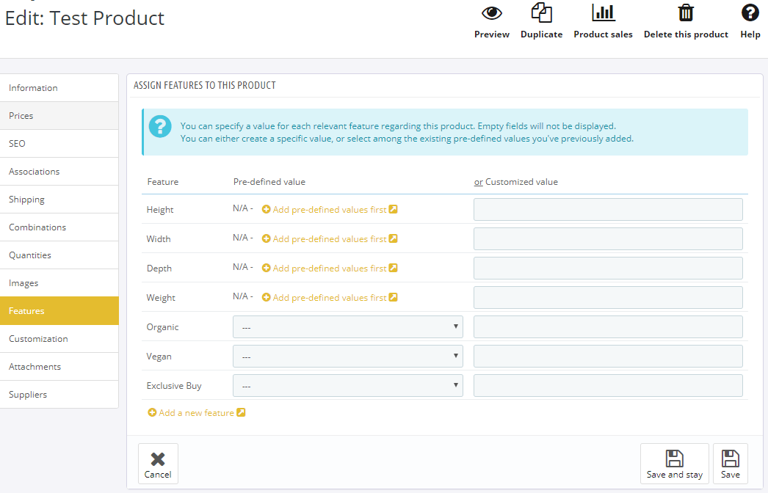Open the Organic pre-defined value dropdown
The image size is (768, 493).
coord(348,327)
